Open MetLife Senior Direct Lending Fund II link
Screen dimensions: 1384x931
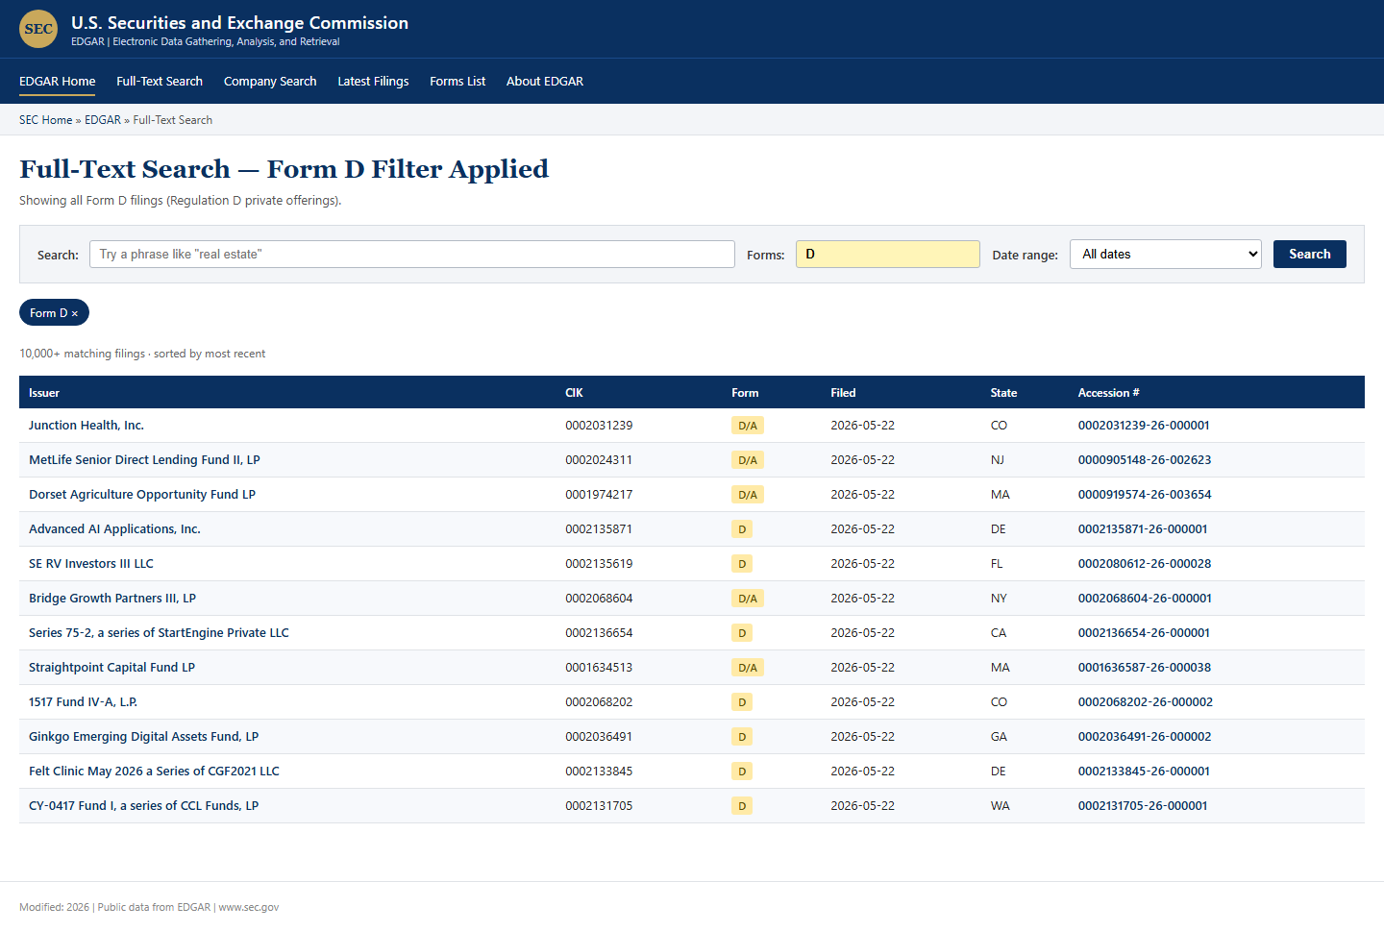pos(144,460)
